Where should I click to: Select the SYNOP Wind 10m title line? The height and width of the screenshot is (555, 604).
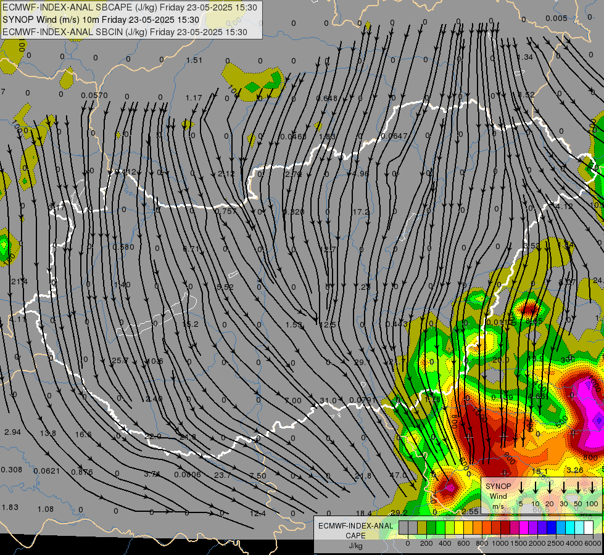(101, 20)
